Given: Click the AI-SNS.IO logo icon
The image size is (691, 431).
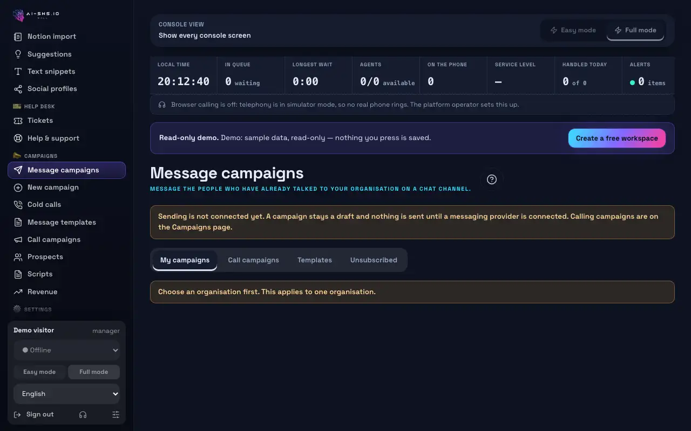Looking at the screenshot, I should click(x=18, y=15).
